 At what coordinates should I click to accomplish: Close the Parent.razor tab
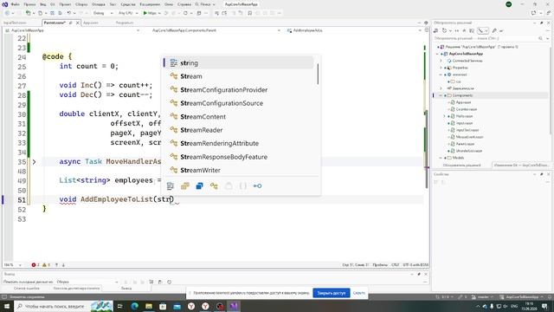(78, 23)
